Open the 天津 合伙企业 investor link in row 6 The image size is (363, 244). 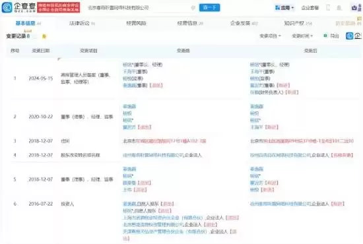tap(165, 231)
